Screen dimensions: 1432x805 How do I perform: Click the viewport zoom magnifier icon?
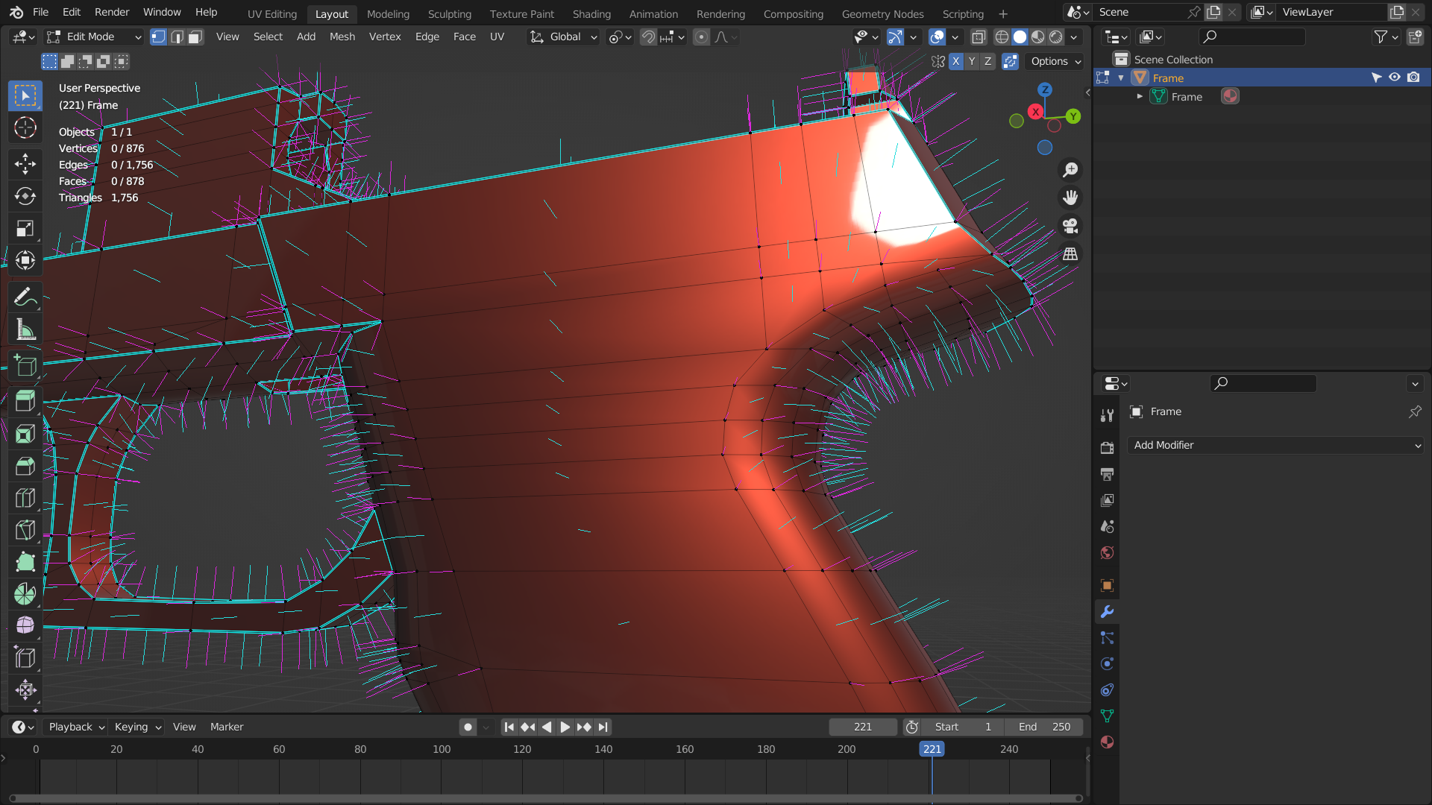[x=1070, y=170]
